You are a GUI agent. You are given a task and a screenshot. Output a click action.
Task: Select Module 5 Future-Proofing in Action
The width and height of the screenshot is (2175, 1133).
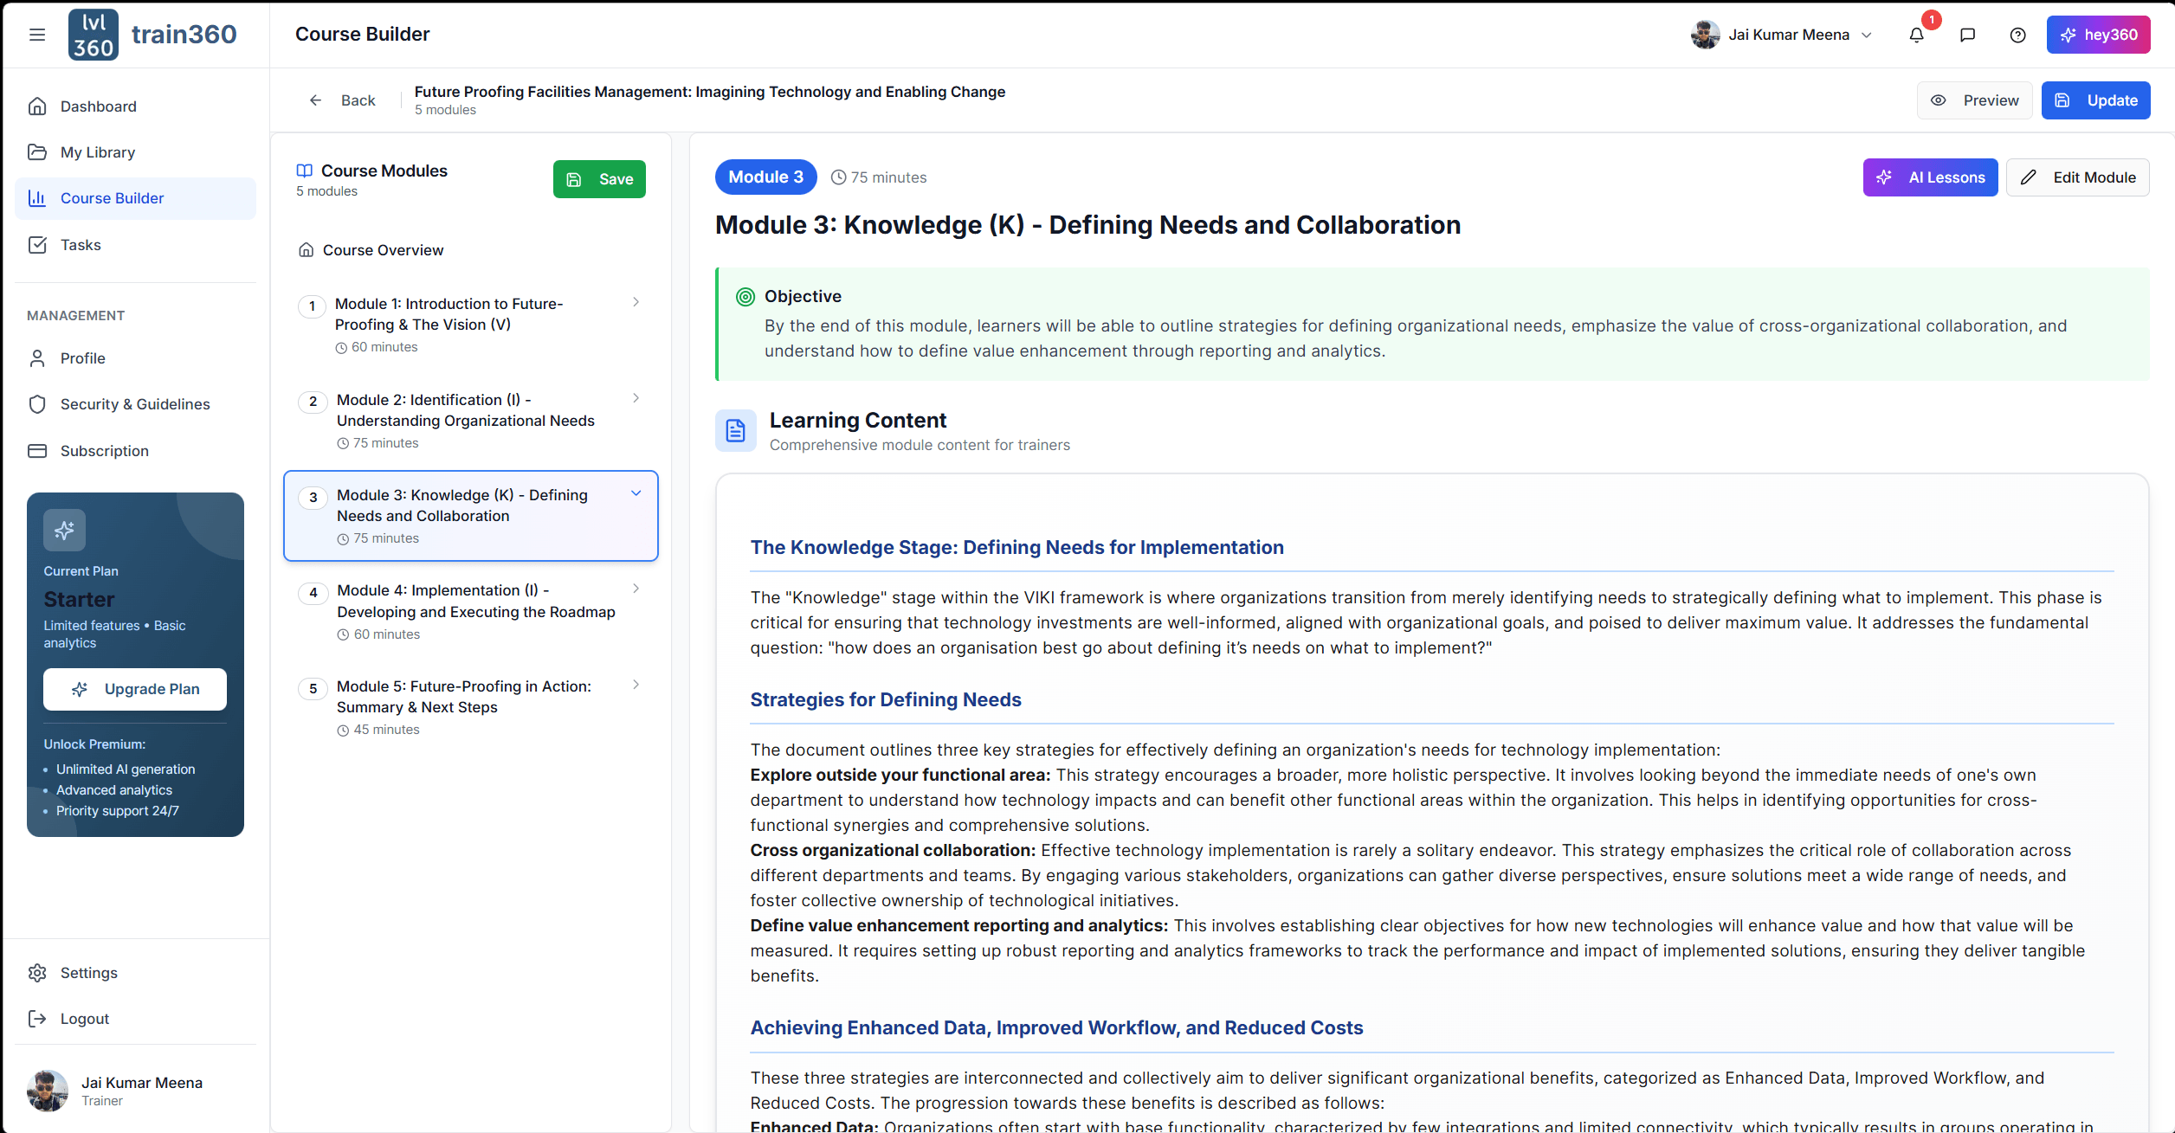464,697
